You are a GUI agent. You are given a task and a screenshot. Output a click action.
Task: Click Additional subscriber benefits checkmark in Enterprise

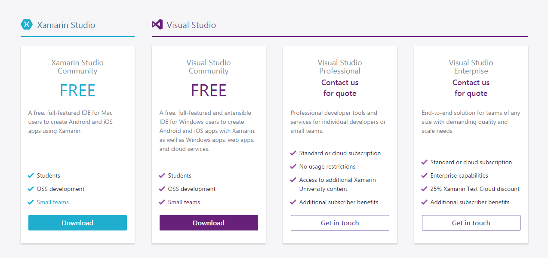425,202
